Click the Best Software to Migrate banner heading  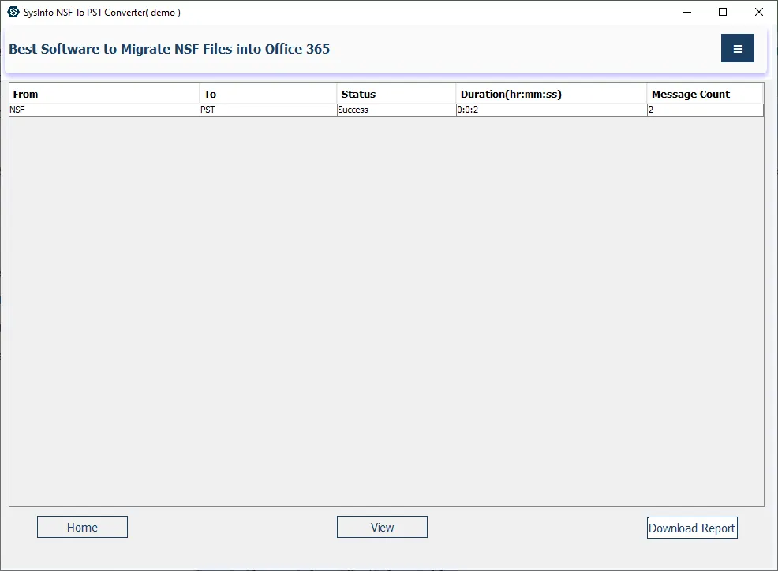pyautogui.click(x=170, y=49)
